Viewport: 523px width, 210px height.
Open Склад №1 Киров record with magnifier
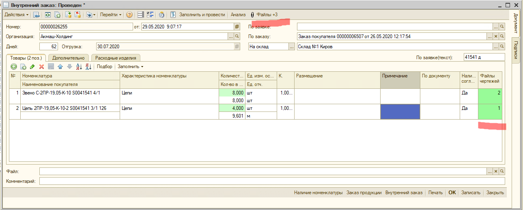tap(502, 47)
